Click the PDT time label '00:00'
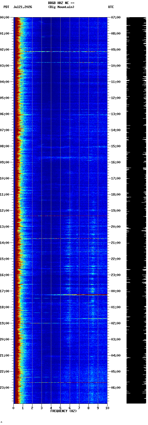The image size is (148, 425). pos(5,17)
